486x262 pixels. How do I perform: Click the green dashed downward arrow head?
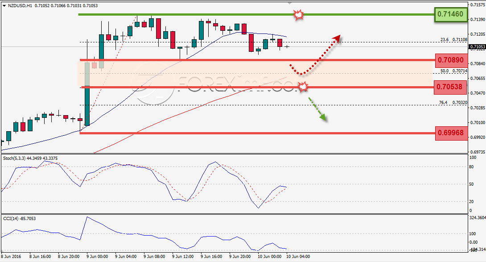[x=323, y=117]
